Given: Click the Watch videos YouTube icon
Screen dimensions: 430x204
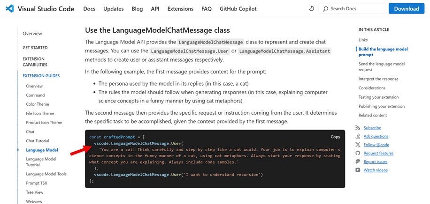Looking at the screenshot, I should (358, 170).
